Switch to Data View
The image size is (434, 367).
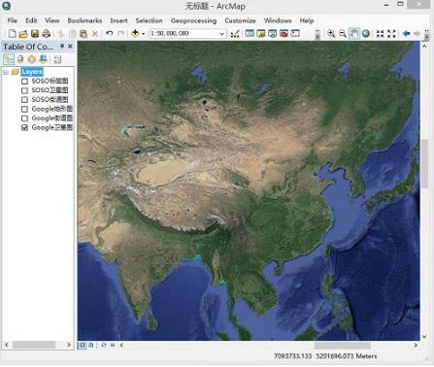point(82,346)
